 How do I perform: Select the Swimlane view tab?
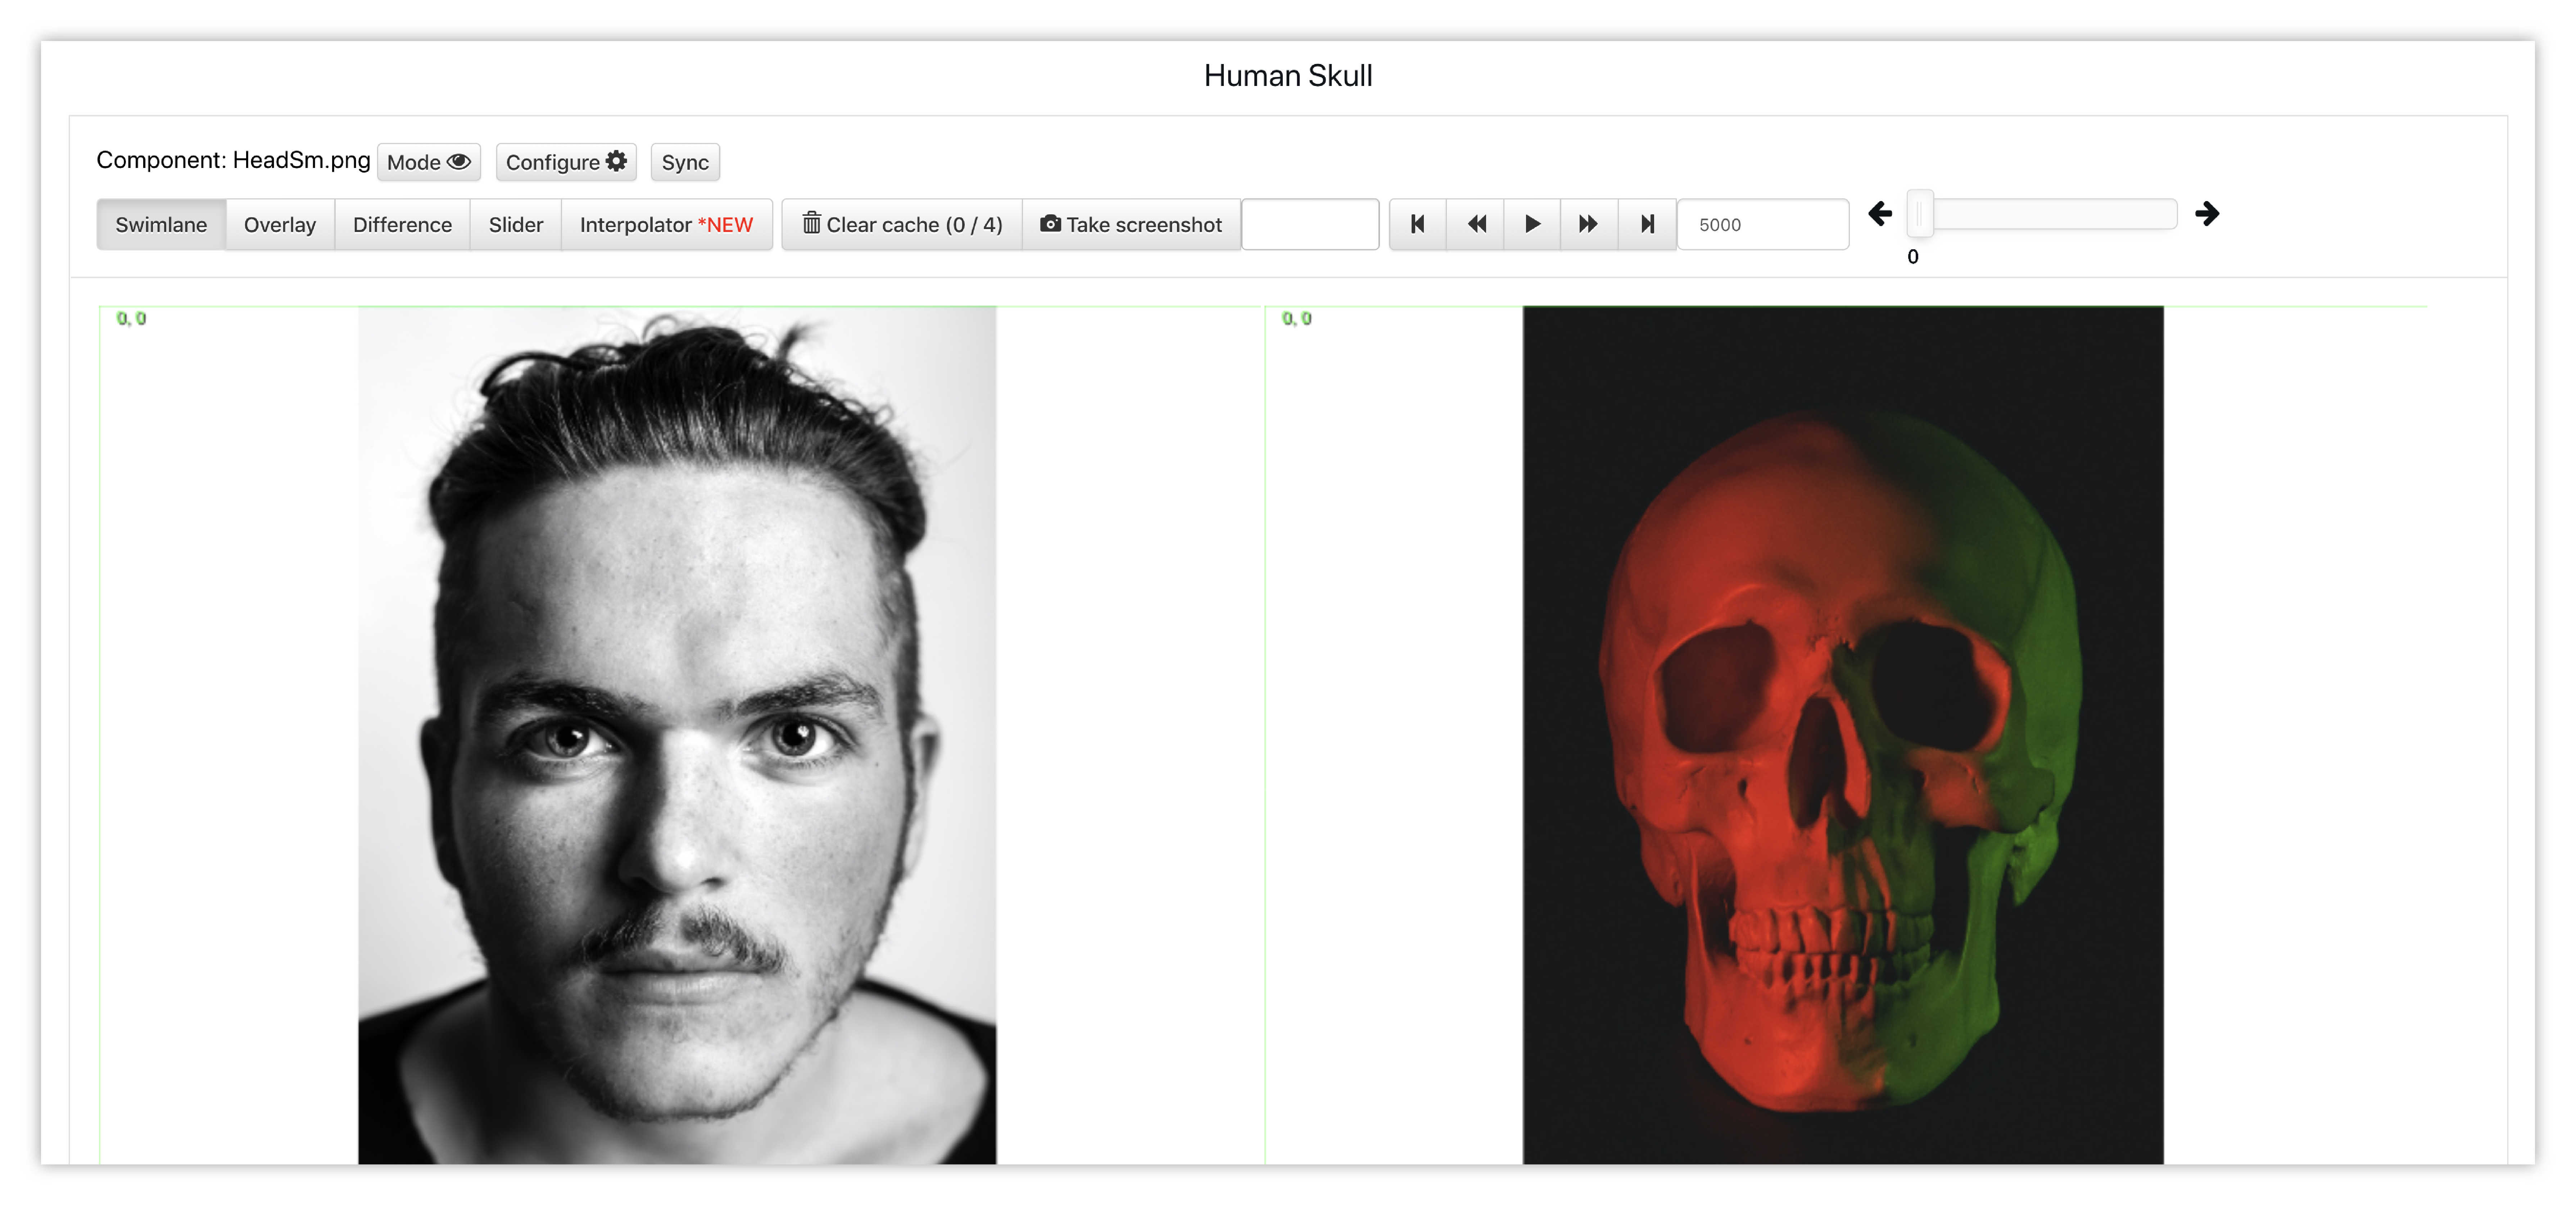[x=161, y=225]
